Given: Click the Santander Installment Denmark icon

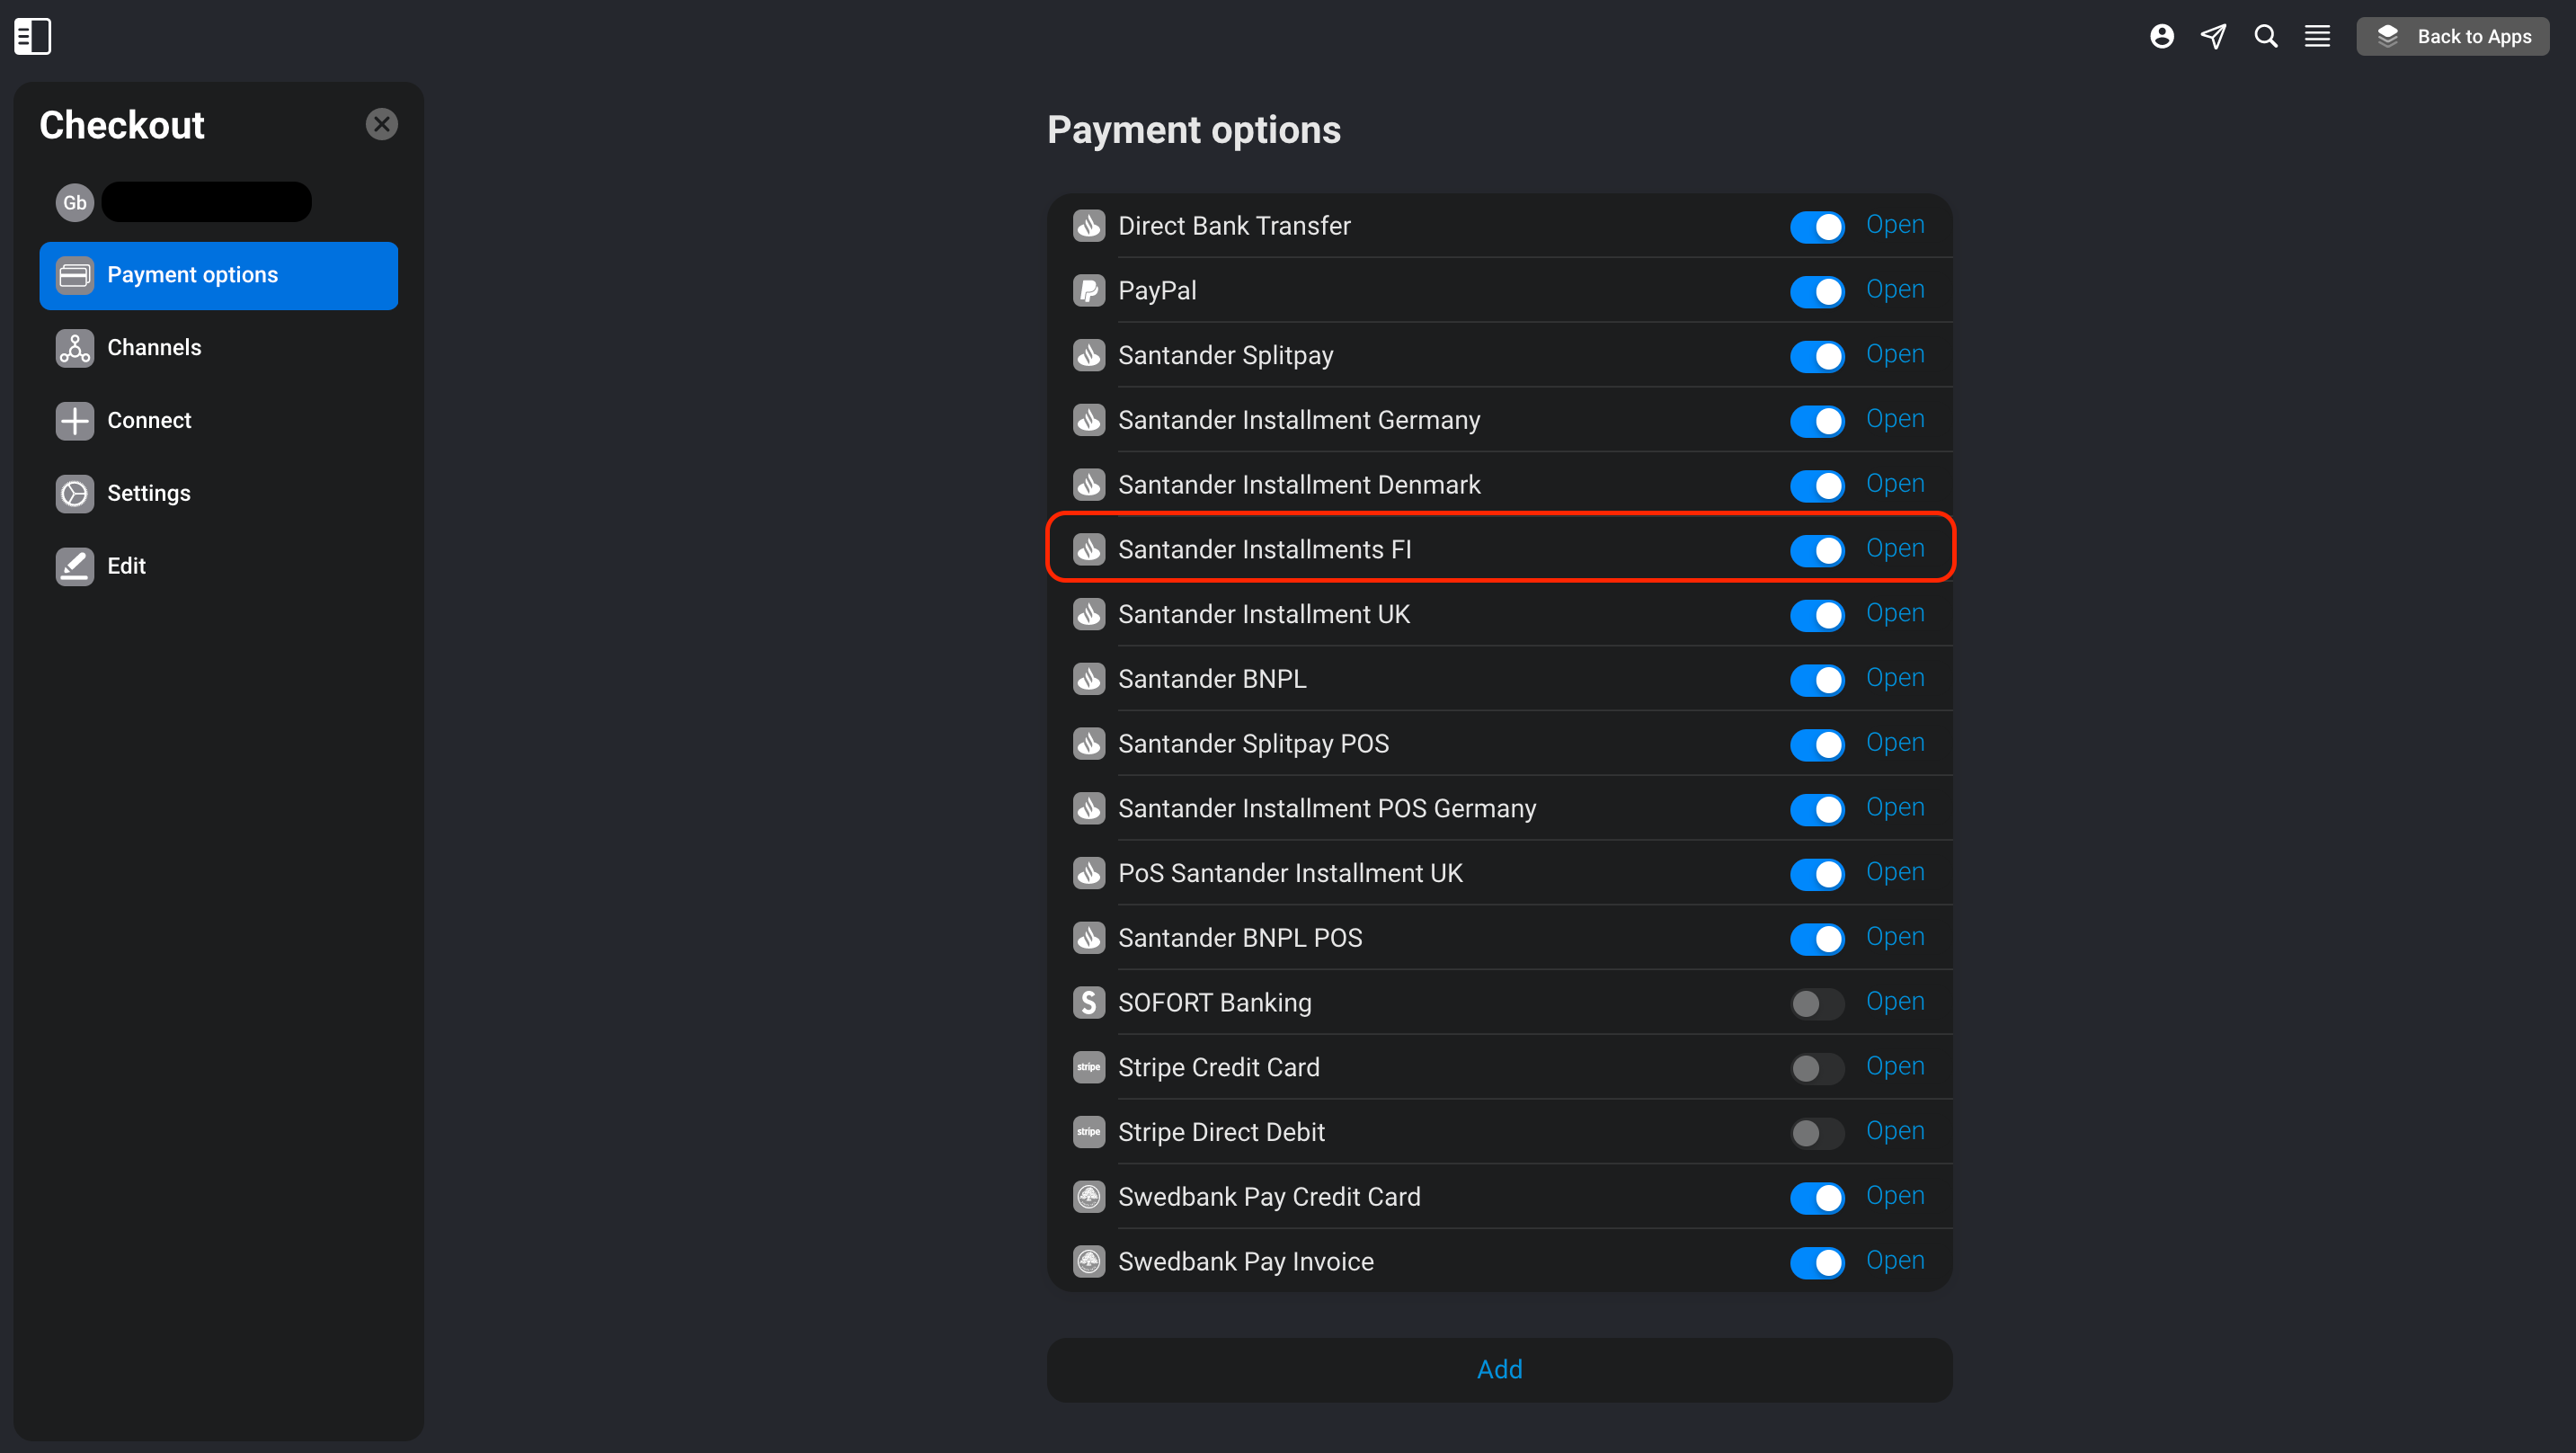Looking at the screenshot, I should click(1089, 485).
